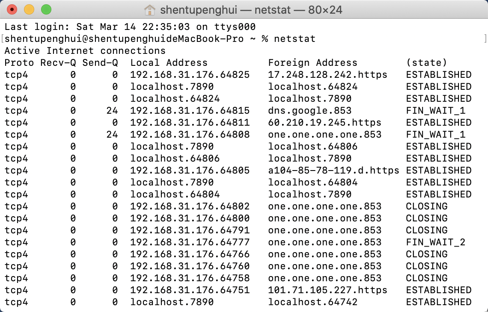Click the Recv-Q column header
This screenshot has width=488, height=312.
pyautogui.click(x=58, y=63)
